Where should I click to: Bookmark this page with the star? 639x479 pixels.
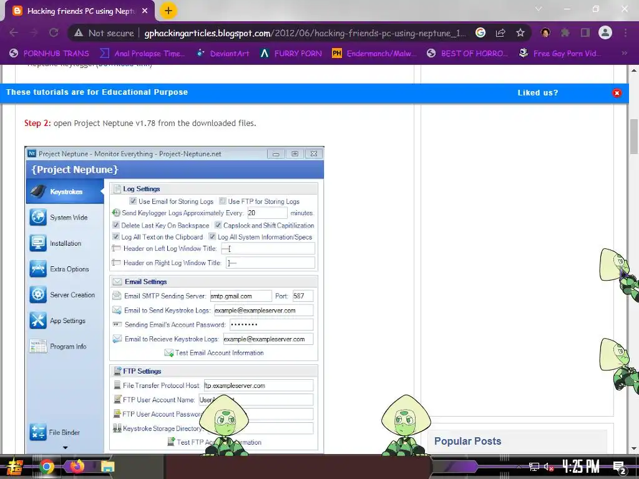pyautogui.click(x=520, y=32)
